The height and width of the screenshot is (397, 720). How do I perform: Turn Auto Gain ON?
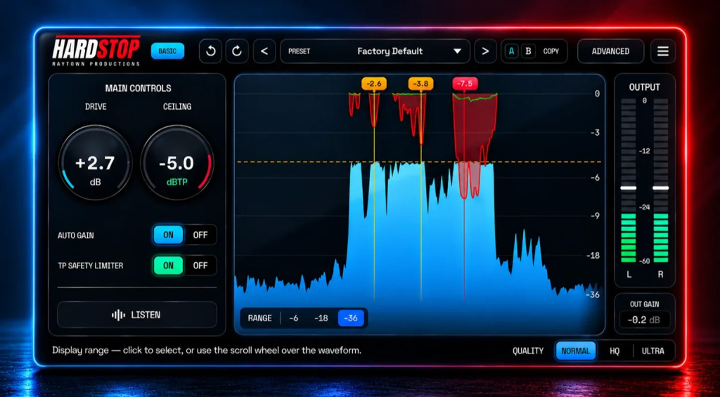coord(169,235)
